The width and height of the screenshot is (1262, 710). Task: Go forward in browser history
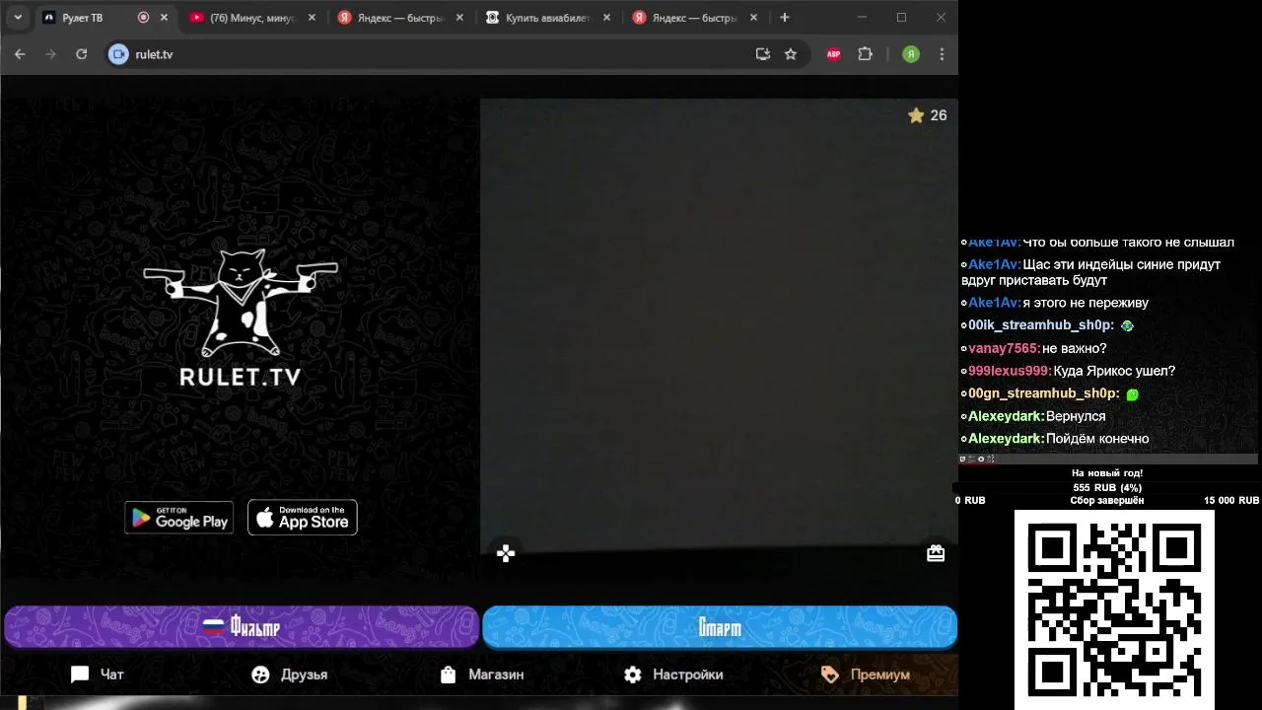tap(51, 54)
